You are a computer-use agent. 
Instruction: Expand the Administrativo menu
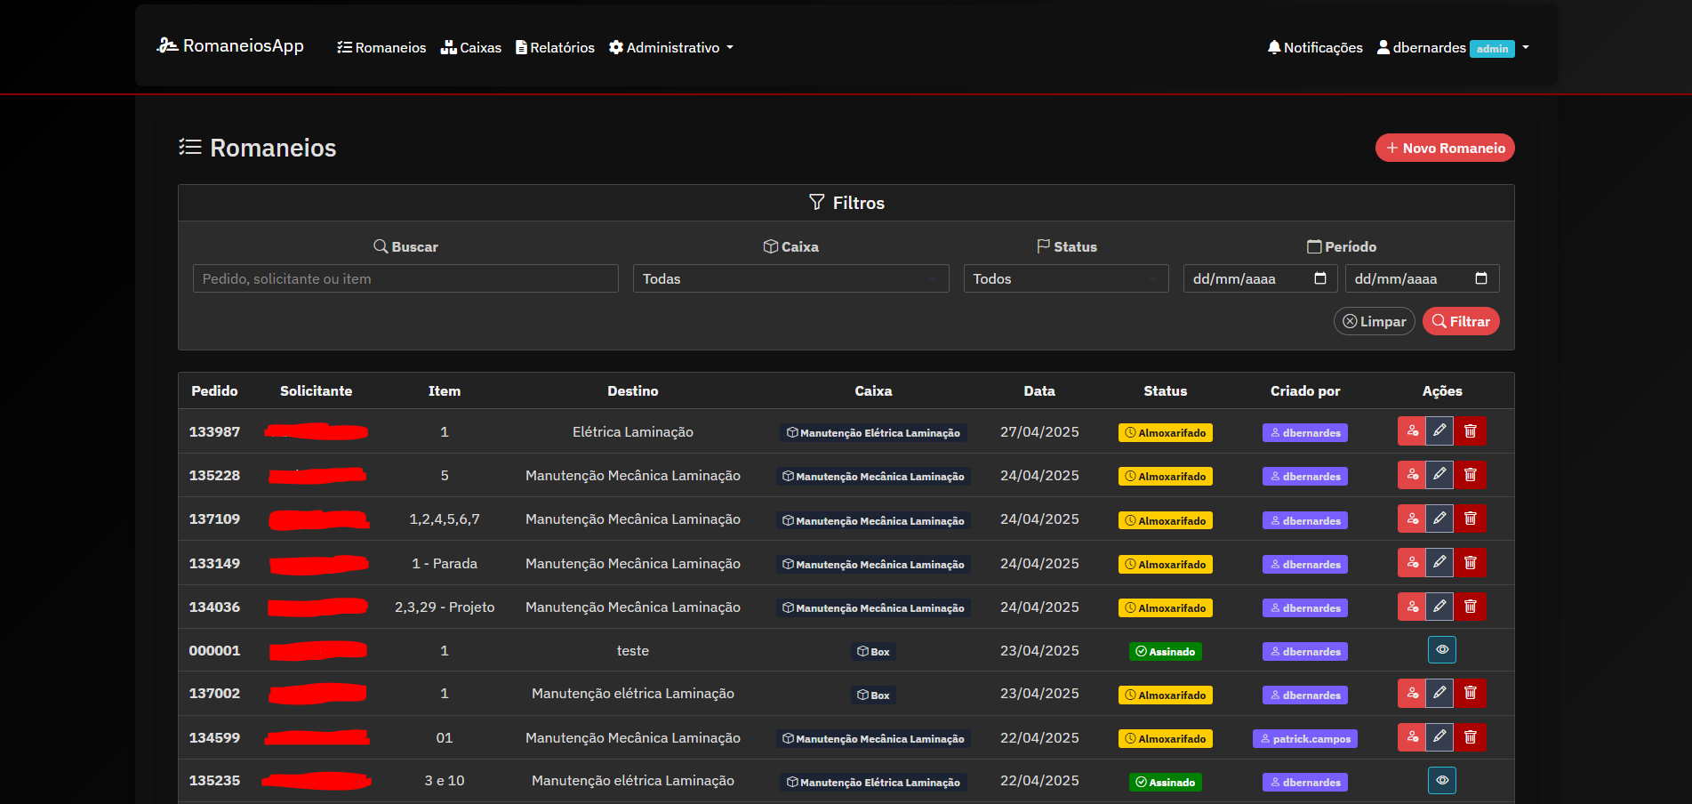tap(671, 48)
